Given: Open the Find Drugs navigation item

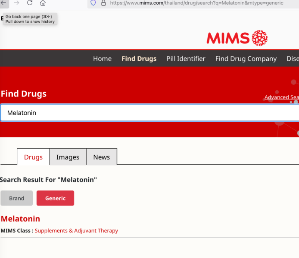Looking at the screenshot, I should [x=139, y=58].
